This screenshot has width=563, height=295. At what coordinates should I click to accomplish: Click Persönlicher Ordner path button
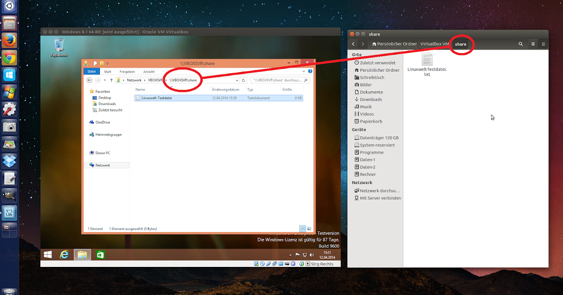(x=394, y=44)
